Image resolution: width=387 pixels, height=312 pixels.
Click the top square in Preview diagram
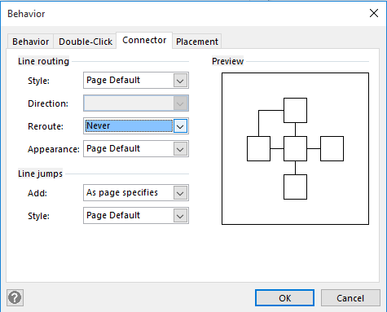point(295,111)
